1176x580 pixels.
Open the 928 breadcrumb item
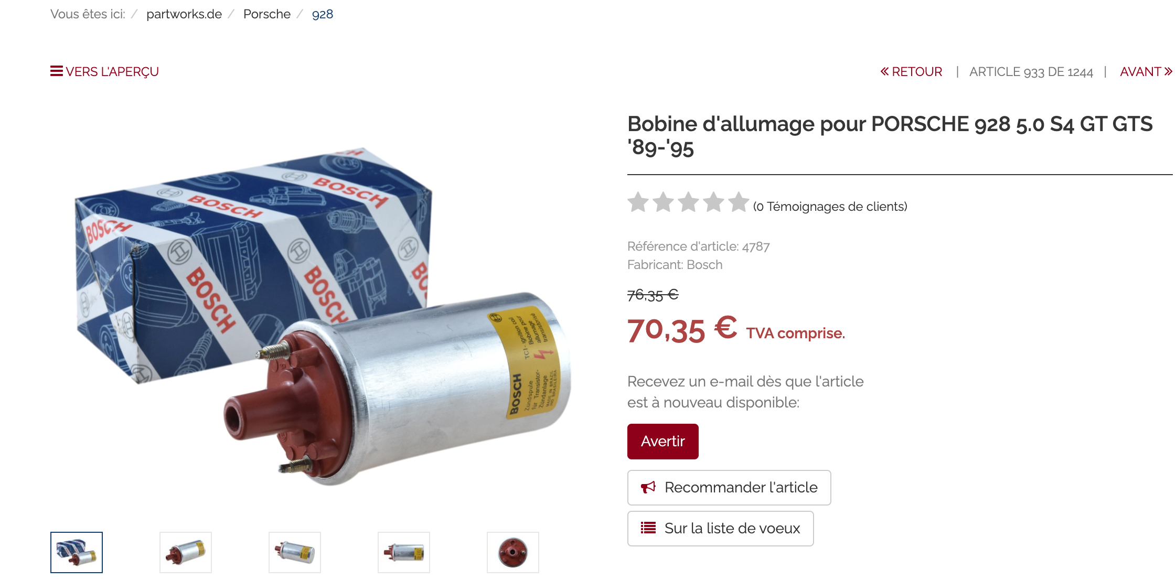[x=323, y=14]
